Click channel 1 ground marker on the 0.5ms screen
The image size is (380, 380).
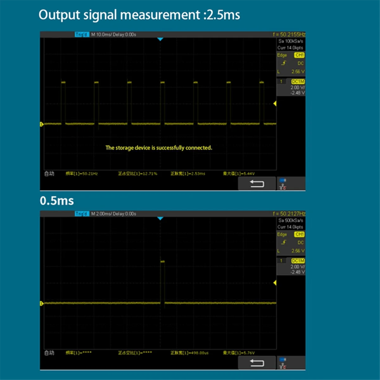pyautogui.click(x=41, y=303)
